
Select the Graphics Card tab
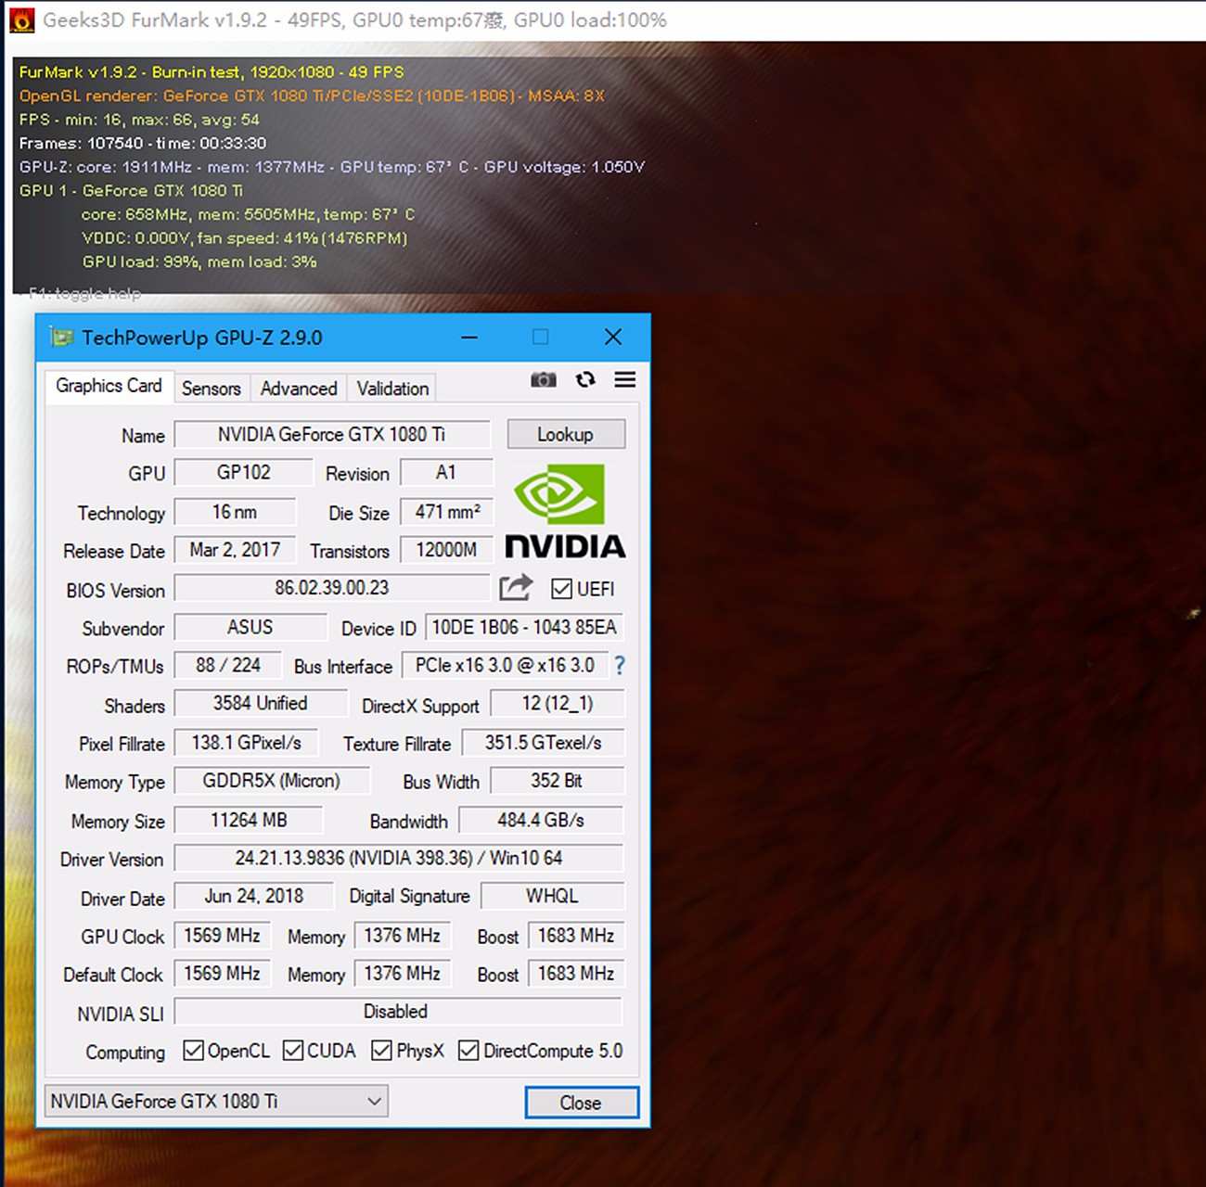(x=109, y=386)
